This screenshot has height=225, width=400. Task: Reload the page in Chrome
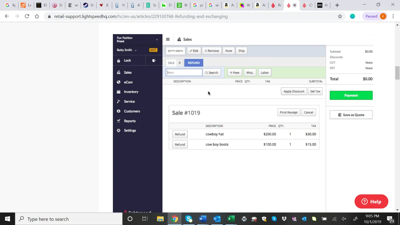tap(27, 16)
